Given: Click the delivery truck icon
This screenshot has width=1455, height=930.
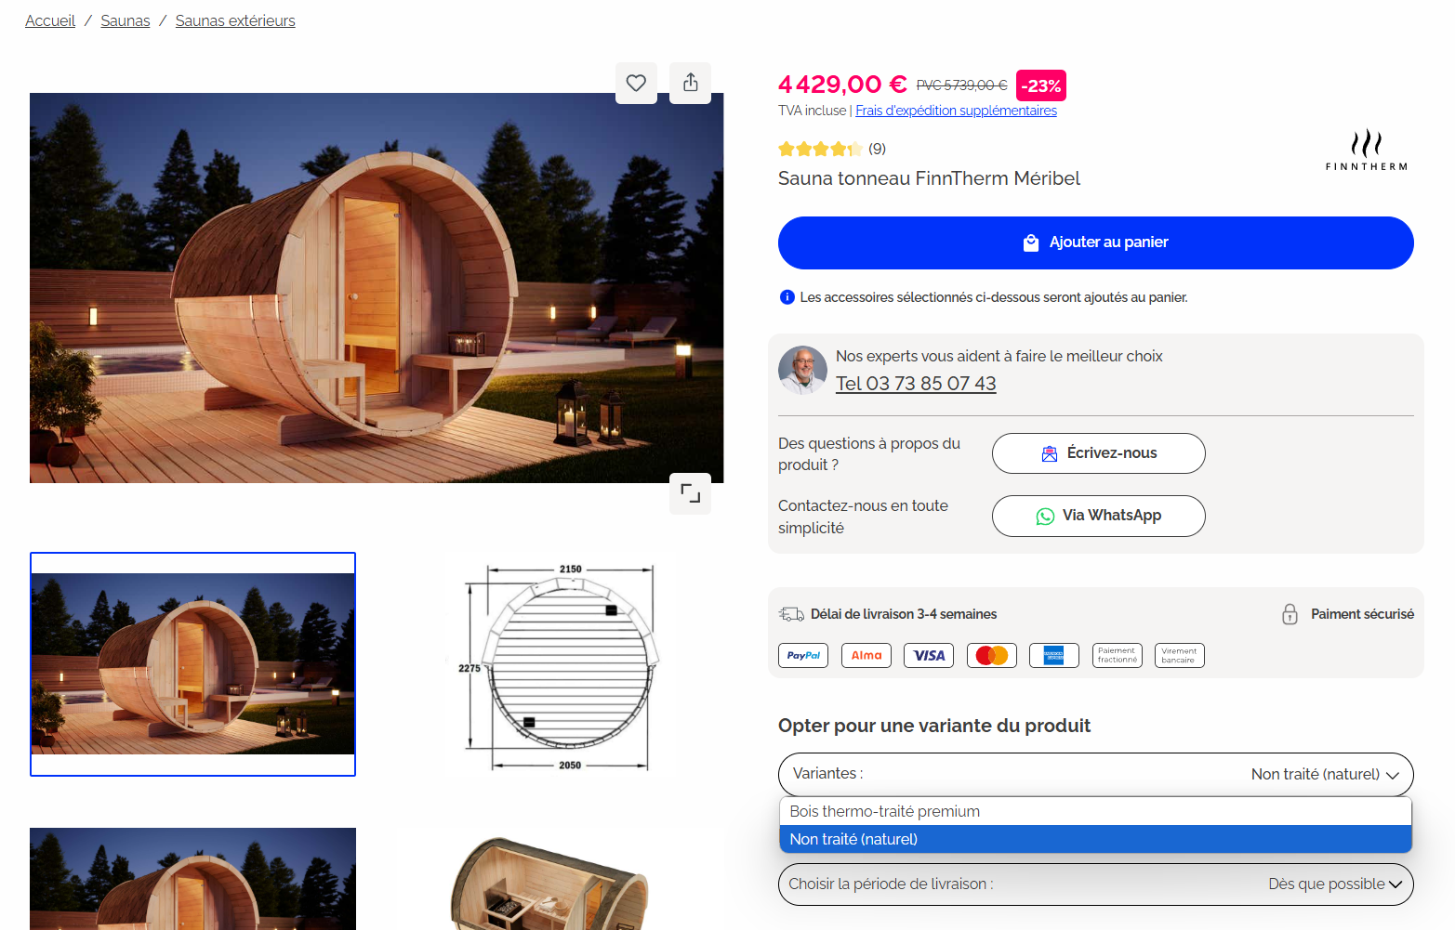Looking at the screenshot, I should pyautogui.click(x=791, y=614).
